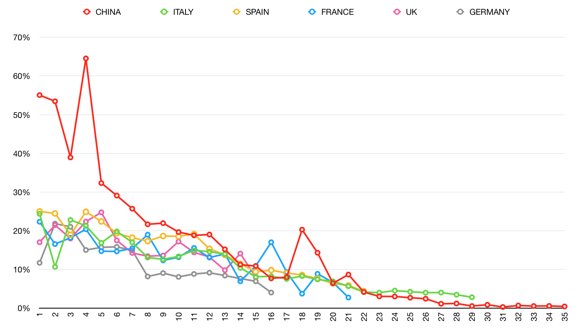Viewport: 577px width, 332px height.
Task: Click the gray GERMANY legend marker
Action: click(460, 12)
